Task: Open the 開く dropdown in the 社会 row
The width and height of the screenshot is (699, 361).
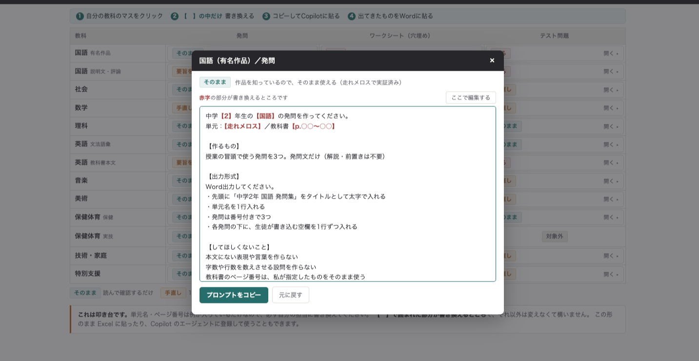Action: click(x=611, y=90)
